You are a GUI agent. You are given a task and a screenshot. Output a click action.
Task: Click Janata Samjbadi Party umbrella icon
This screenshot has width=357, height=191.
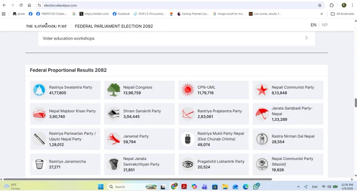coord(262,114)
